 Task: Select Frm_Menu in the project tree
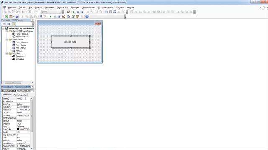pyautogui.click(x=21, y=48)
